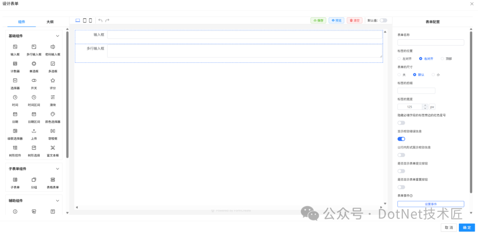Open the 组件 components tab
This screenshot has height=233, width=478.
(22, 22)
